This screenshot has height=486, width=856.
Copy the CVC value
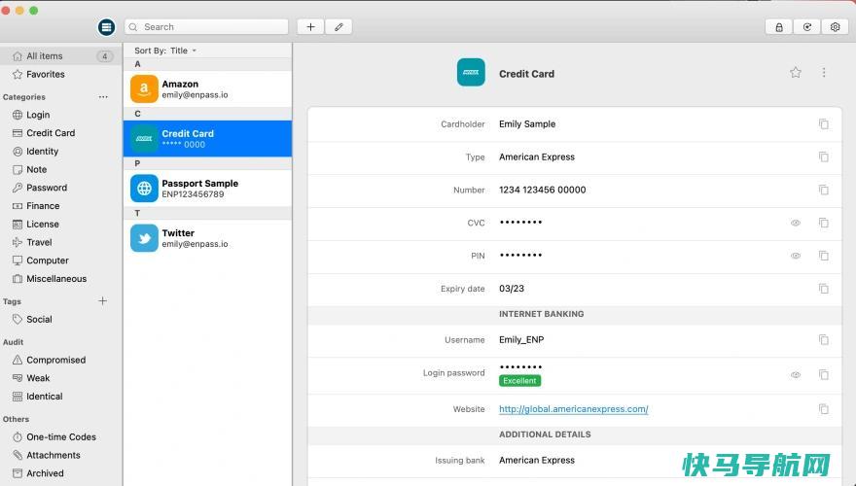[x=824, y=223]
